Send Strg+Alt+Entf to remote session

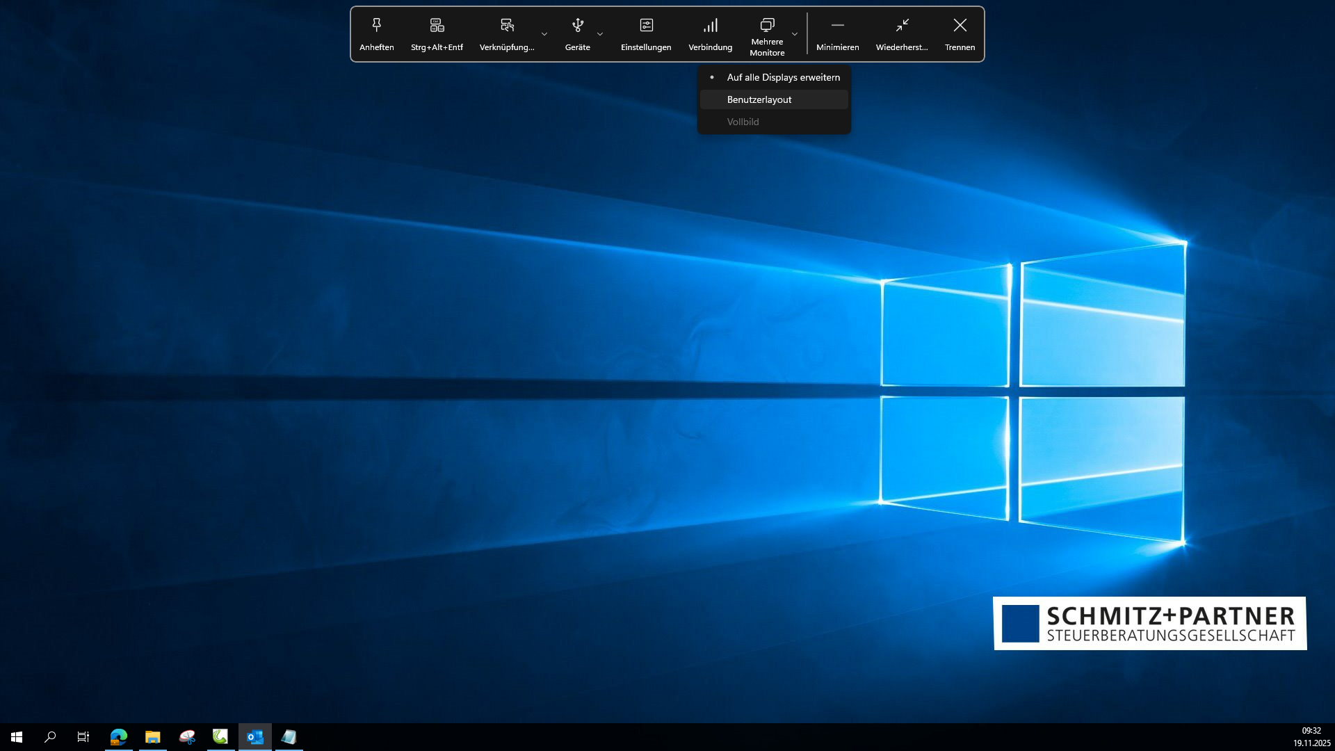(x=437, y=34)
